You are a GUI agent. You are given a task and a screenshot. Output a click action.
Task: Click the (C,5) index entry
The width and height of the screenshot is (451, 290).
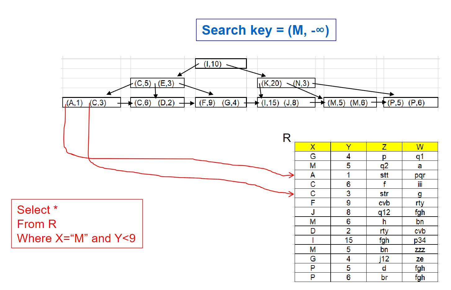tap(143, 83)
